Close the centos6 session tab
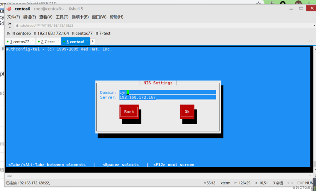The height and width of the screenshot is (191, 316). tap(87, 40)
